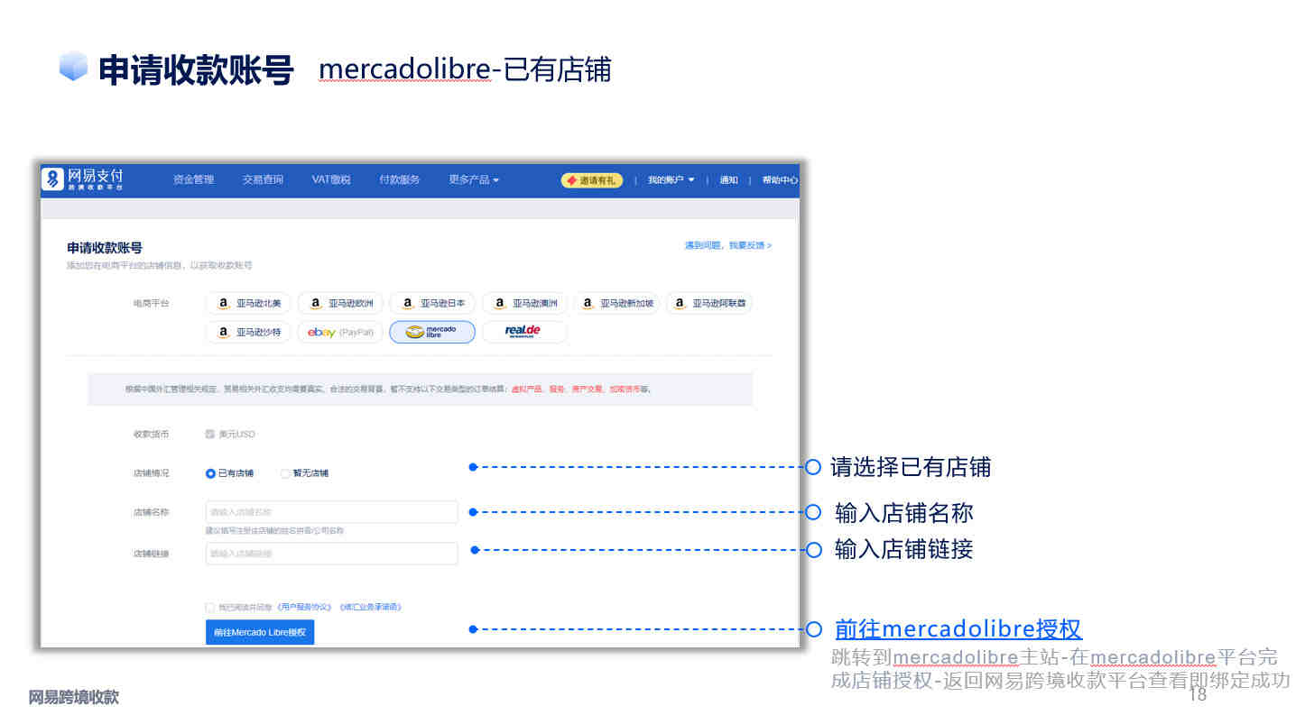Select the 亚马逊阿联酋 platform
Screen dimensions: 1305x724
point(709,304)
